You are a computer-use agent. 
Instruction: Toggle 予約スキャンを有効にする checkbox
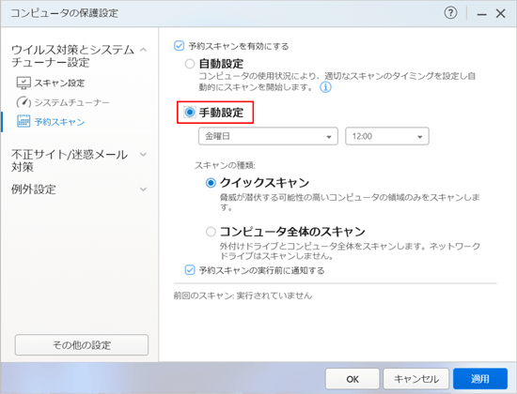(179, 46)
